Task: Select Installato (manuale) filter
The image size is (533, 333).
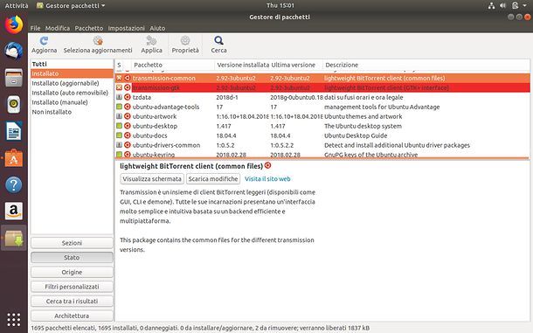Action: pyautogui.click(x=72, y=102)
